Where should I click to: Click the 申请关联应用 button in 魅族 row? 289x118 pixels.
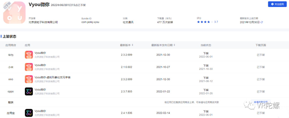click(261, 102)
